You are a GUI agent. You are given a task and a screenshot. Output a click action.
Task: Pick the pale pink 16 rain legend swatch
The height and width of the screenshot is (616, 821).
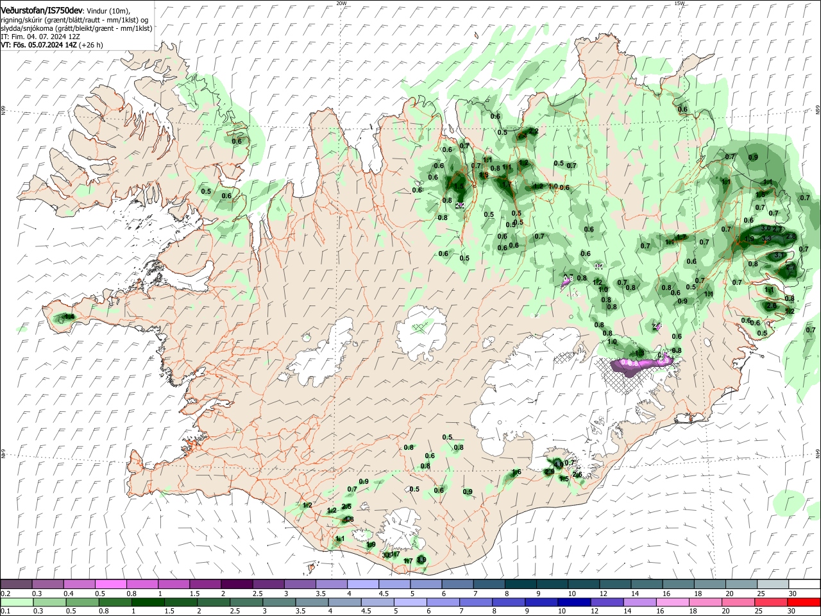pos(672,602)
